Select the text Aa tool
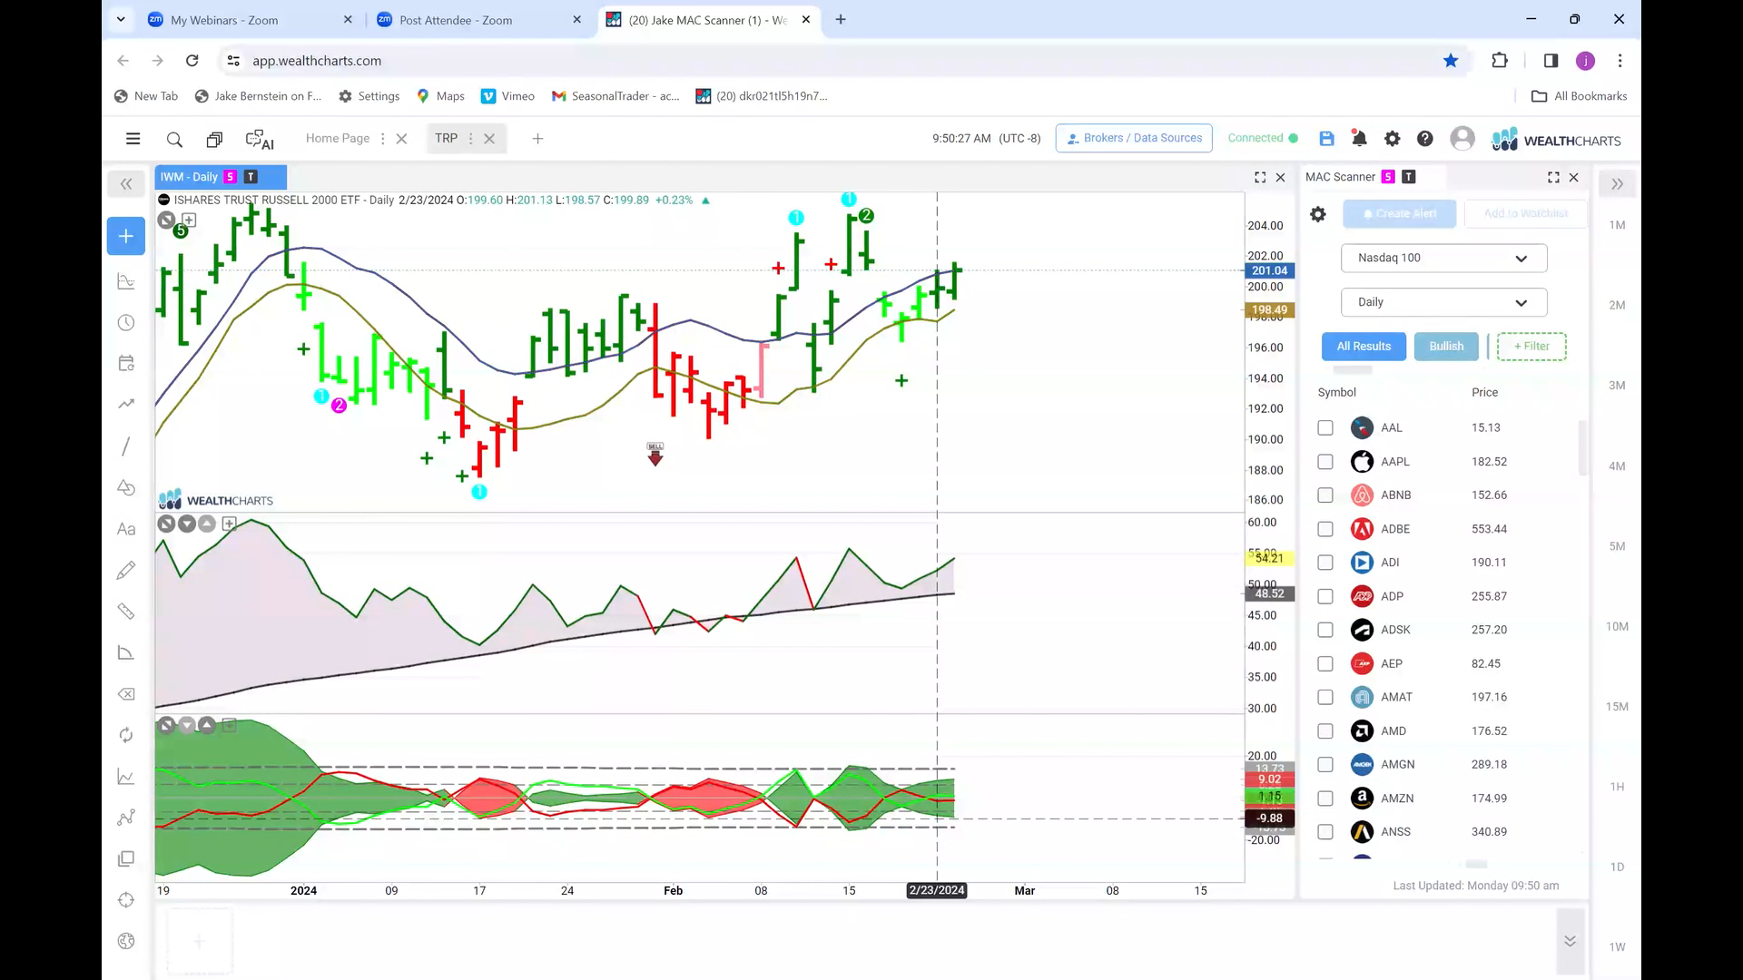This screenshot has width=1743, height=980. pyautogui.click(x=126, y=529)
